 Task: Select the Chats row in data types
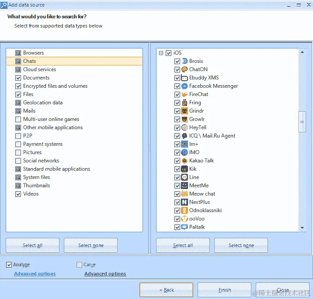pyautogui.click(x=74, y=61)
